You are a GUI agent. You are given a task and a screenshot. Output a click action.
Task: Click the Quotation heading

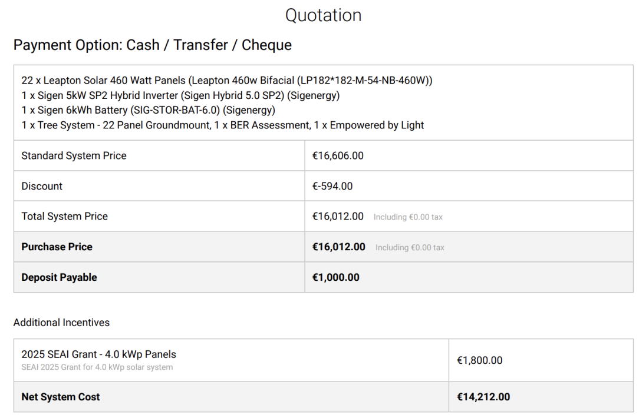(x=323, y=15)
